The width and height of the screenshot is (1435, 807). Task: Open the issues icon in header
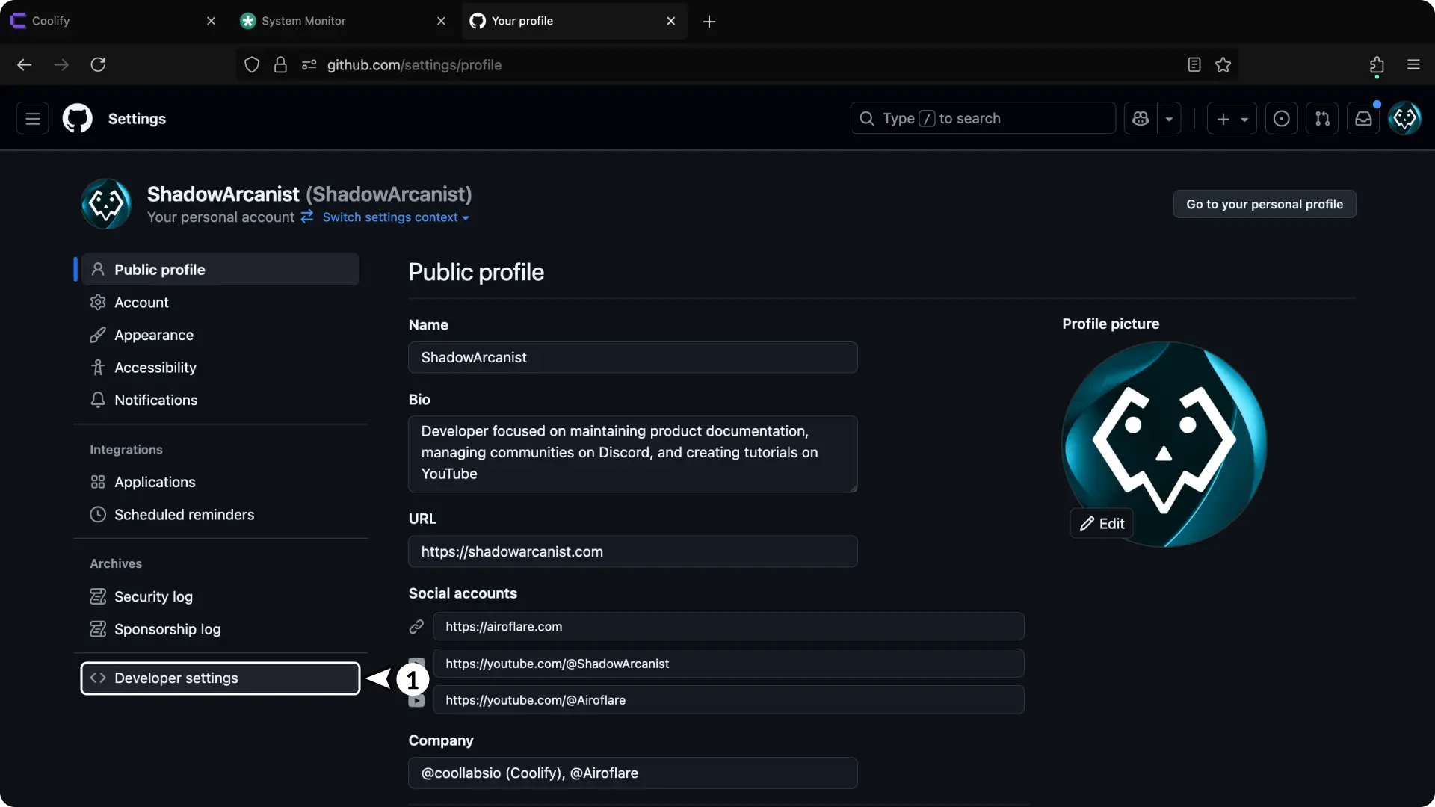point(1281,118)
